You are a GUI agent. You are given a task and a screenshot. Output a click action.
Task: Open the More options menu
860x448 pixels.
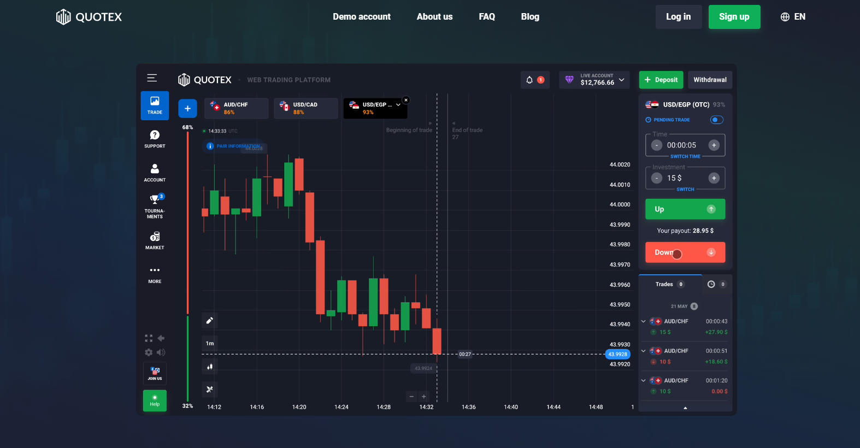(x=155, y=274)
